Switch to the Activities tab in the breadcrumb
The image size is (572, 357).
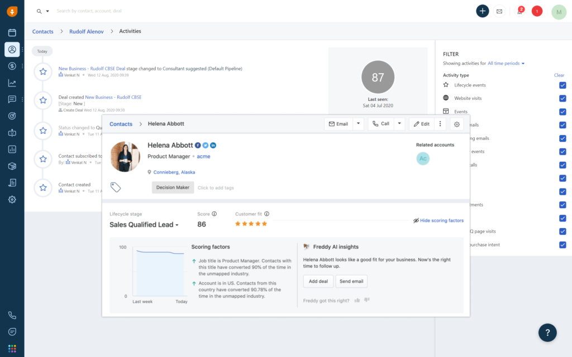[130, 31]
